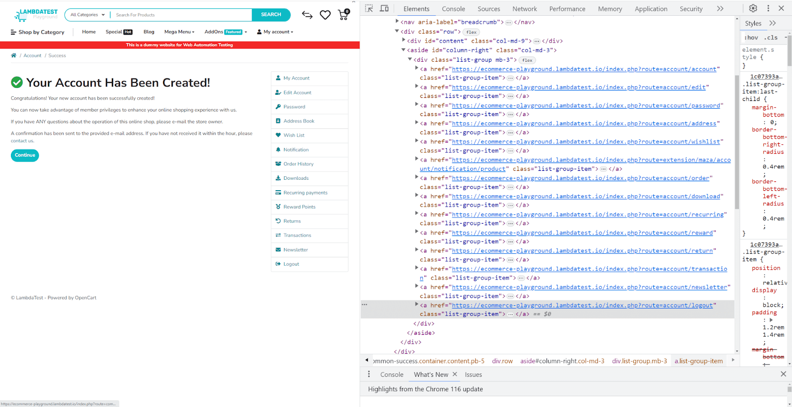Viewport: 792px width, 407px height.
Task: Toggle the :hov element state option
Action: (751, 38)
